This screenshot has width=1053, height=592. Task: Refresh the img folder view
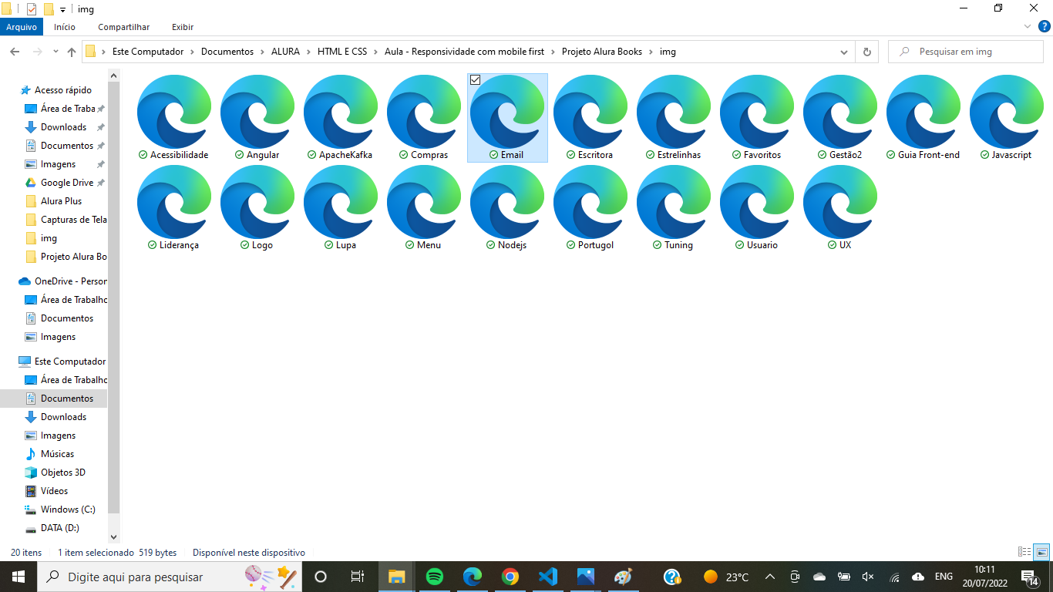(x=866, y=52)
